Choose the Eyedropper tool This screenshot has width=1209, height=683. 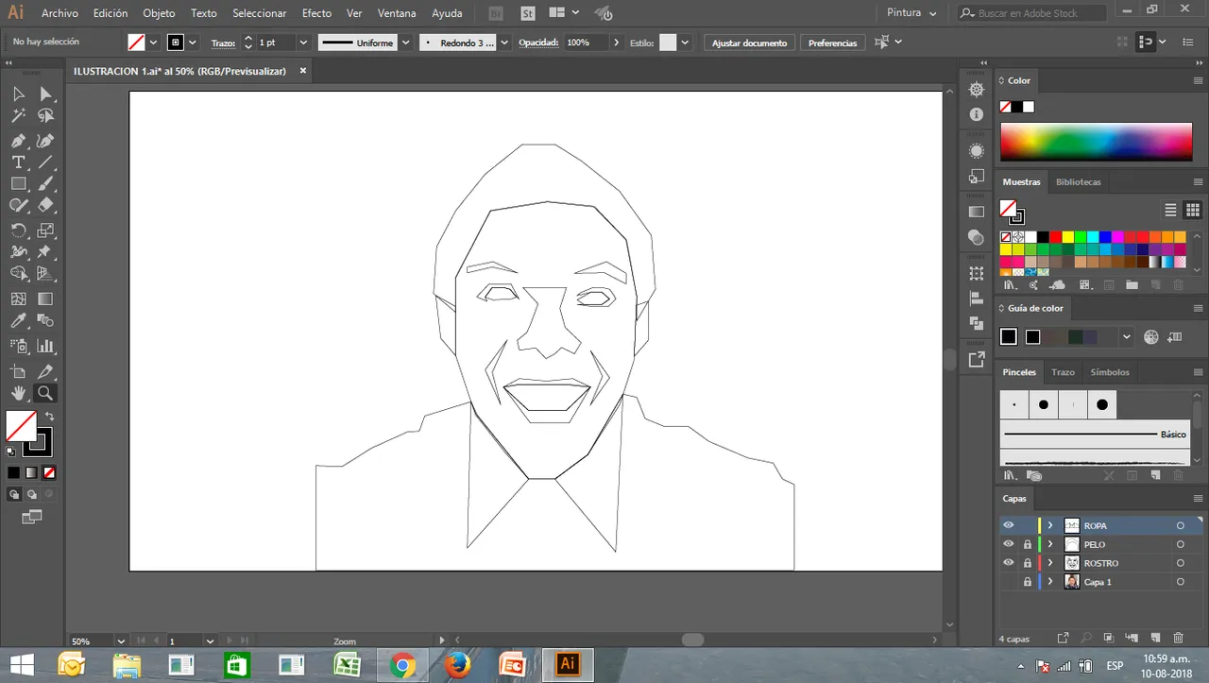[x=18, y=321]
